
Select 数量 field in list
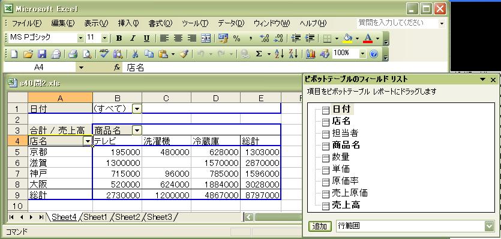(x=341, y=157)
